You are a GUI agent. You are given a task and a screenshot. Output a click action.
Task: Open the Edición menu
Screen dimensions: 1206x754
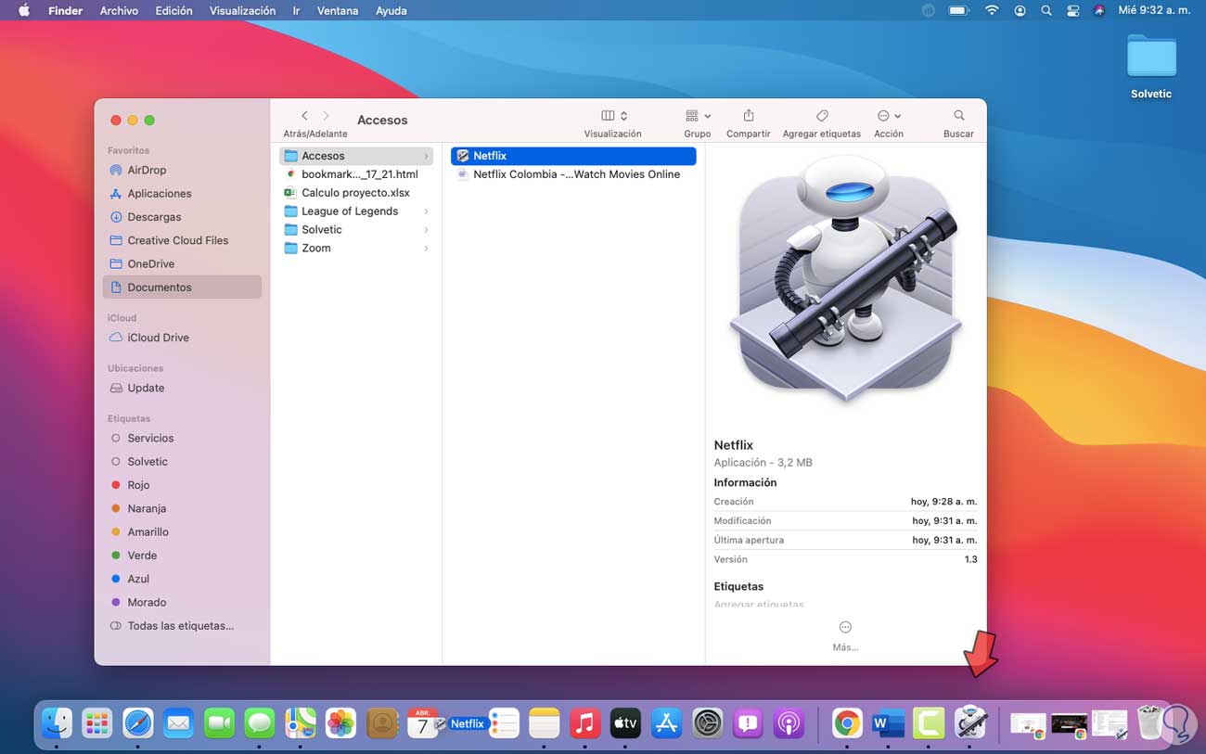tap(173, 10)
